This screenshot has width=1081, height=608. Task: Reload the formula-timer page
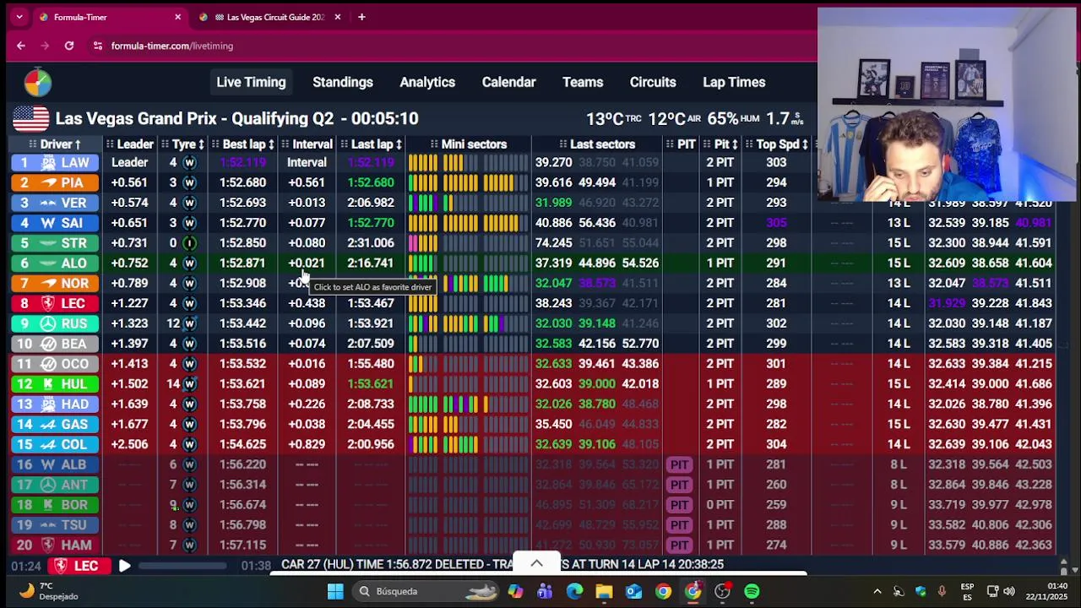coord(69,46)
